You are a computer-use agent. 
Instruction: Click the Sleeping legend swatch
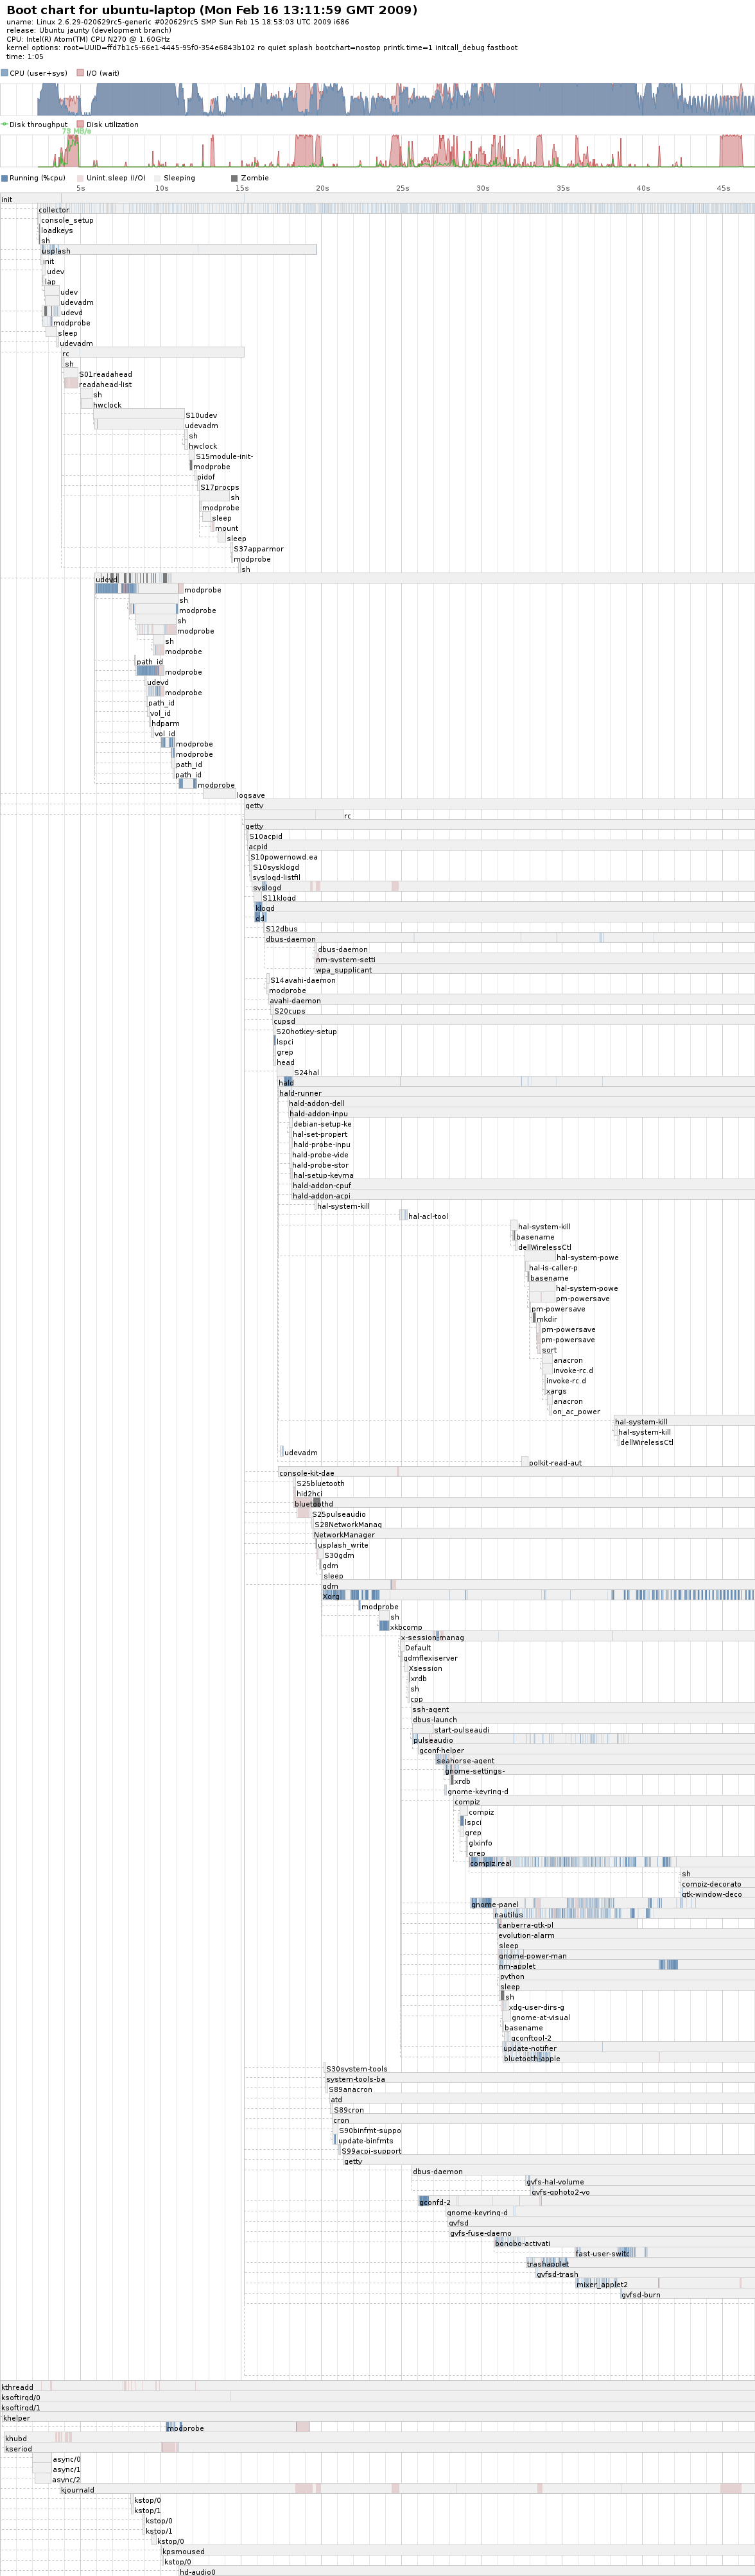pyautogui.click(x=158, y=178)
